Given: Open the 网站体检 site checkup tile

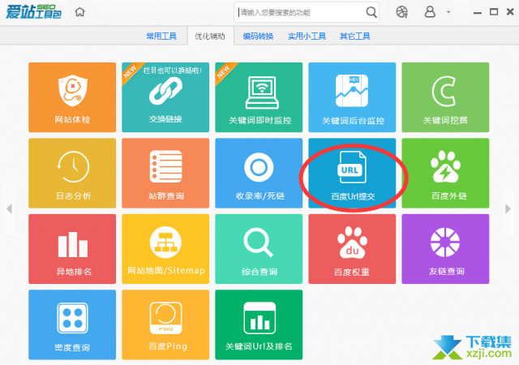Looking at the screenshot, I should 72,97.
